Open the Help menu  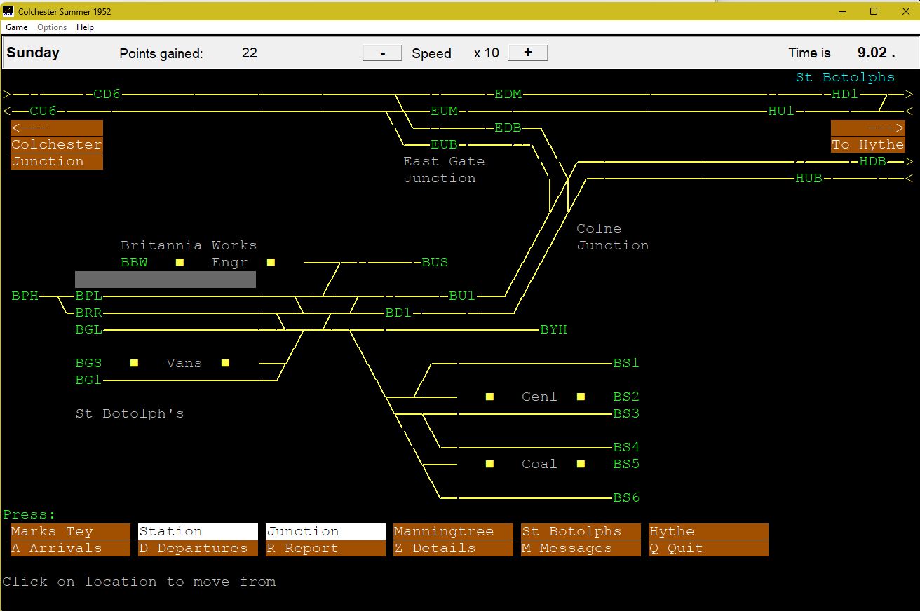(85, 27)
